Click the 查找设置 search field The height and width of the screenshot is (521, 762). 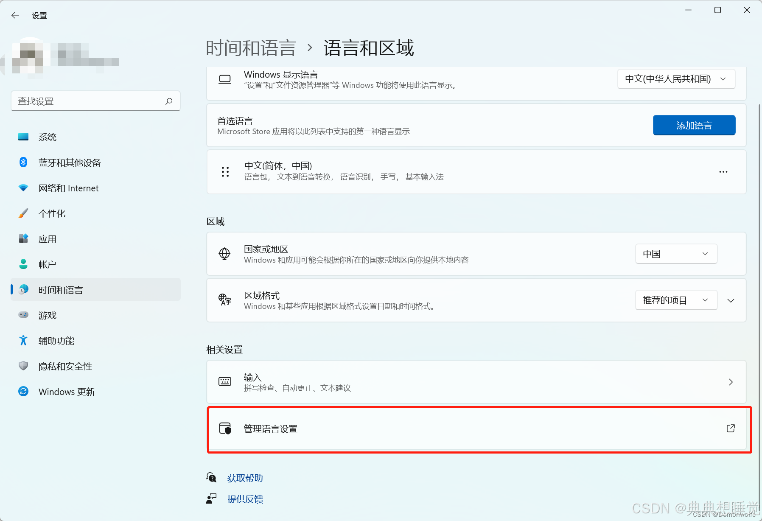pyautogui.click(x=96, y=101)
